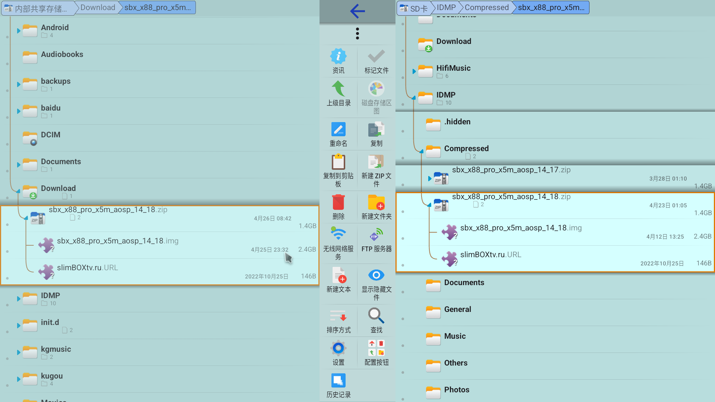Select right-pane sbx_x88_pro_x5m_aosp_14_18.img file

(555, 232)
